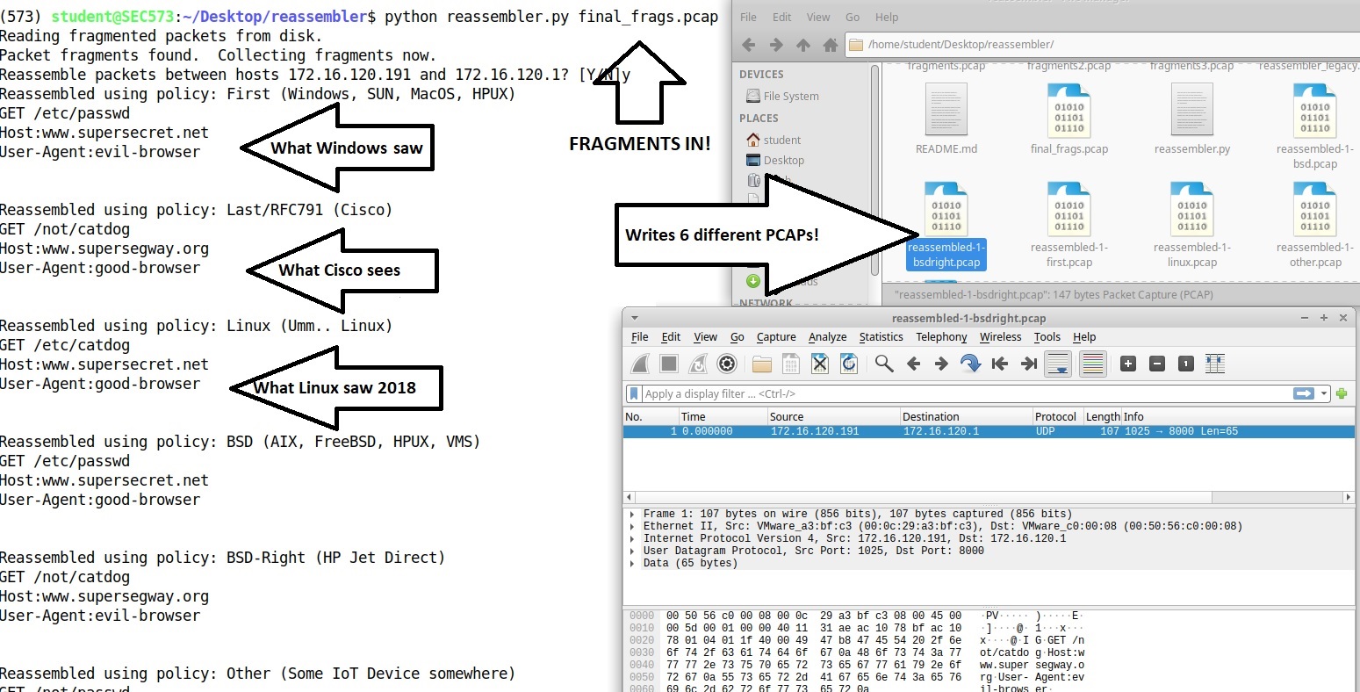Go forward in Wireshark packet history

(941, 364)
